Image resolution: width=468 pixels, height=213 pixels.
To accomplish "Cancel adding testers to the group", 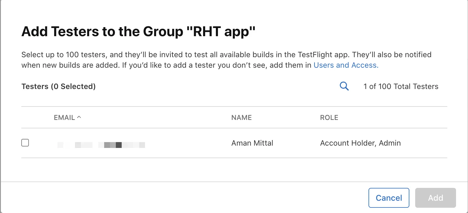I will click(389, 198).
